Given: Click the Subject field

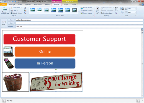Looking at the screenshot, I should (x=79, y=27).
